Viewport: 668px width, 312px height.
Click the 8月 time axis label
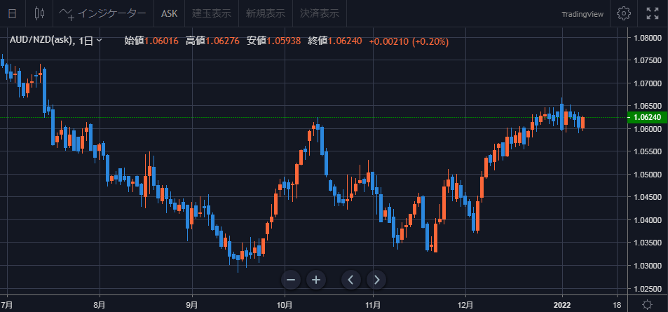point(100,305)
